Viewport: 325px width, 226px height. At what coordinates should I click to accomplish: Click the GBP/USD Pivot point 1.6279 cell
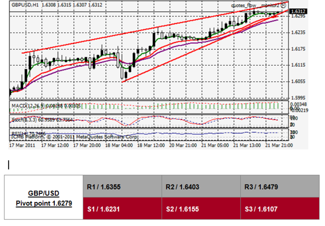pos(43,197)
